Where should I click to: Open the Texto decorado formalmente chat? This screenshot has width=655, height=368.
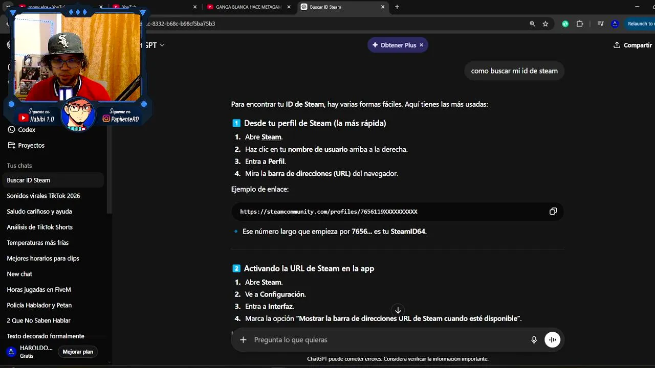(53, 336)
